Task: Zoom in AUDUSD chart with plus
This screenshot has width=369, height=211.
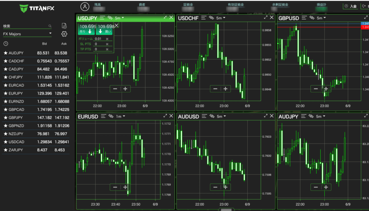Action: click(225, 187)
